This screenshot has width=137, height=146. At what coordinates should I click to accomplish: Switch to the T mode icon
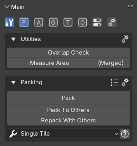[68, 22]
